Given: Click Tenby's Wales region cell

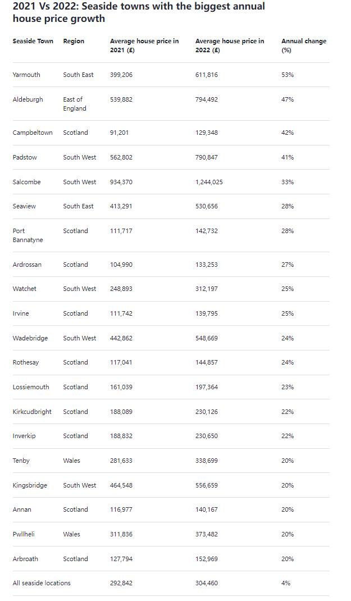Looking at the screenshot, I should point(71,461).
